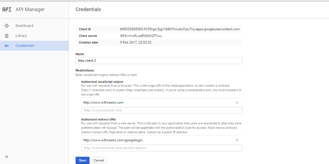Click the empty redirect URIs input field
329x164 pixels.
click(161, 148)
